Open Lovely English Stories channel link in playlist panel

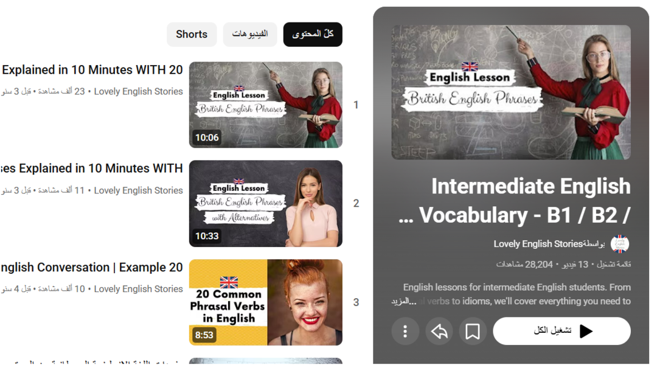tap(538, 244)
